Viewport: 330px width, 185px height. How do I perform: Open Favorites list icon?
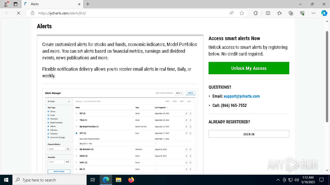279,13
